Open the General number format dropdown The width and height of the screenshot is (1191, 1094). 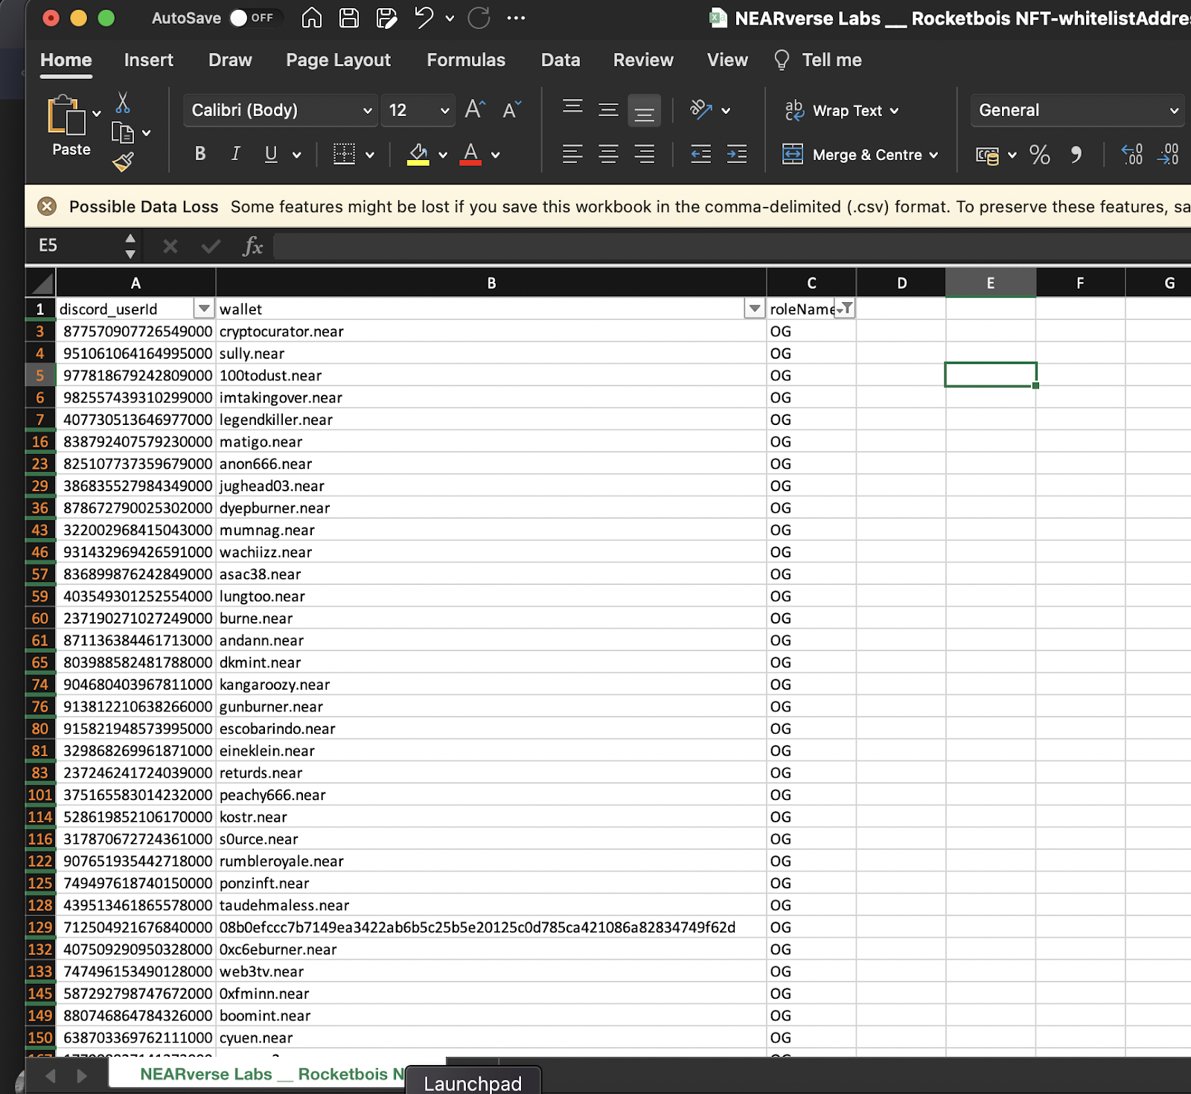pos(1077,110)
